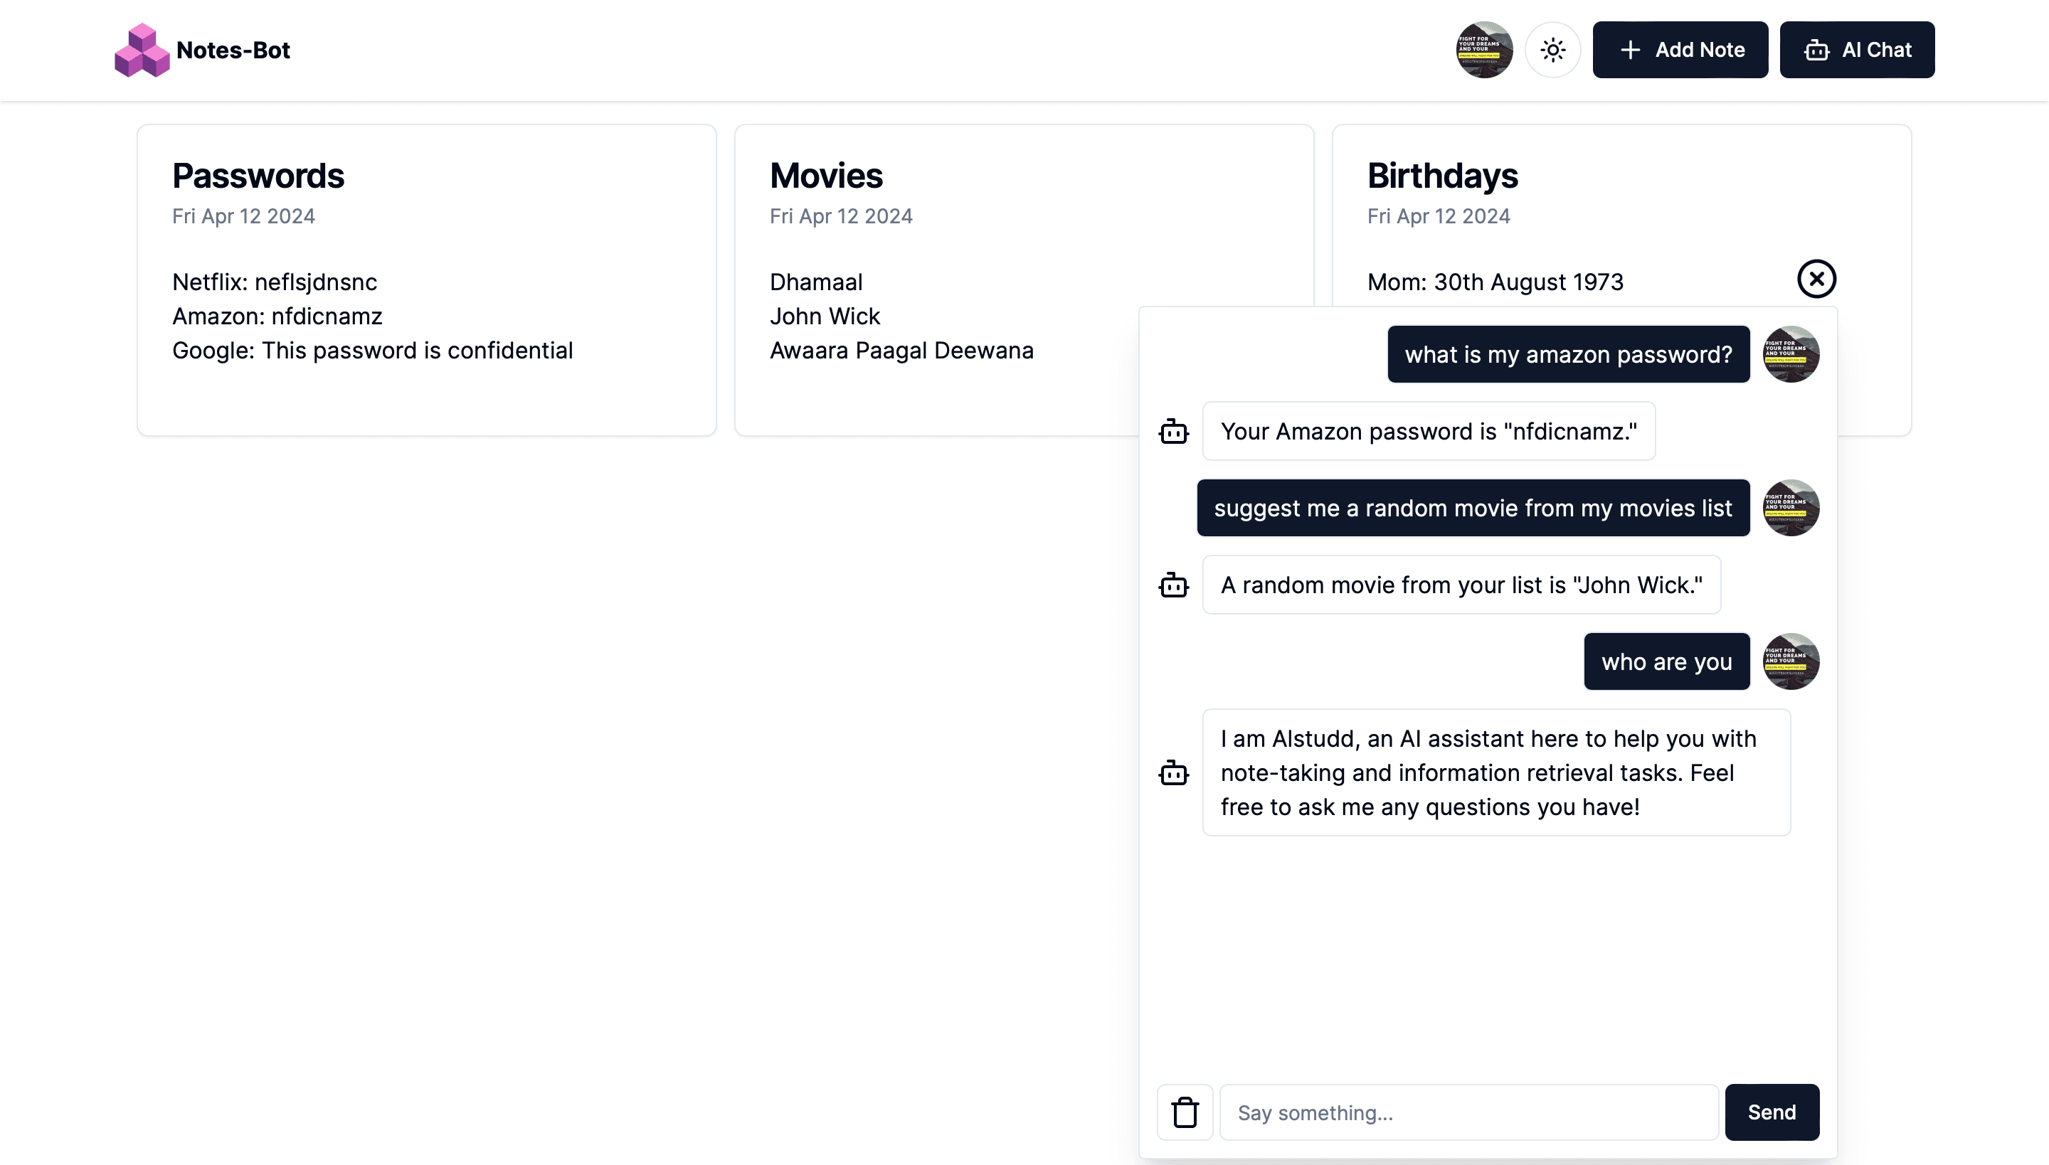This screenshot has width=2049, height=1165.
Task: Toggle light/dark theme with the sun icon
Action: (x=1552, y=50)
